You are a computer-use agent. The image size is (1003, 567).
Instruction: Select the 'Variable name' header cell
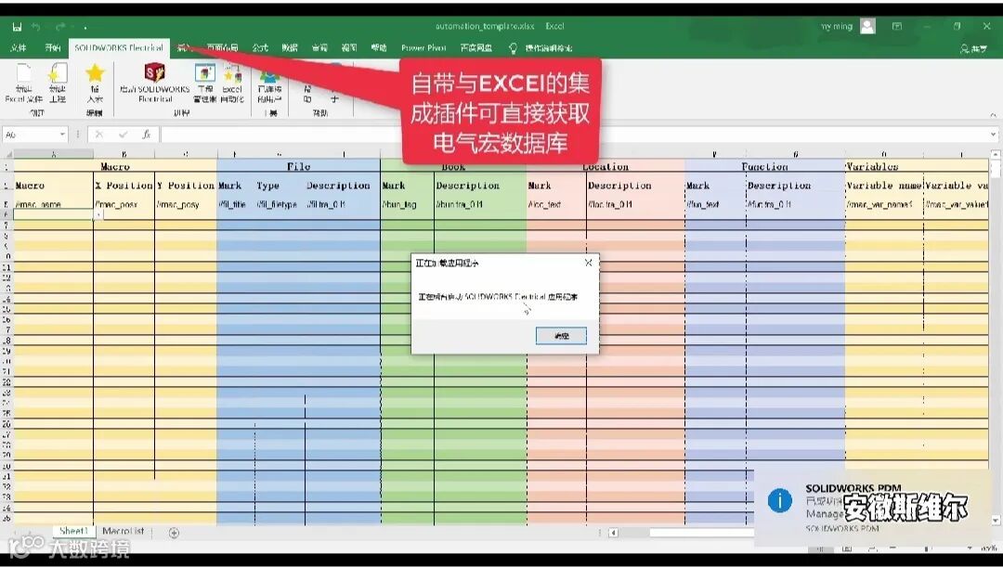884,186
